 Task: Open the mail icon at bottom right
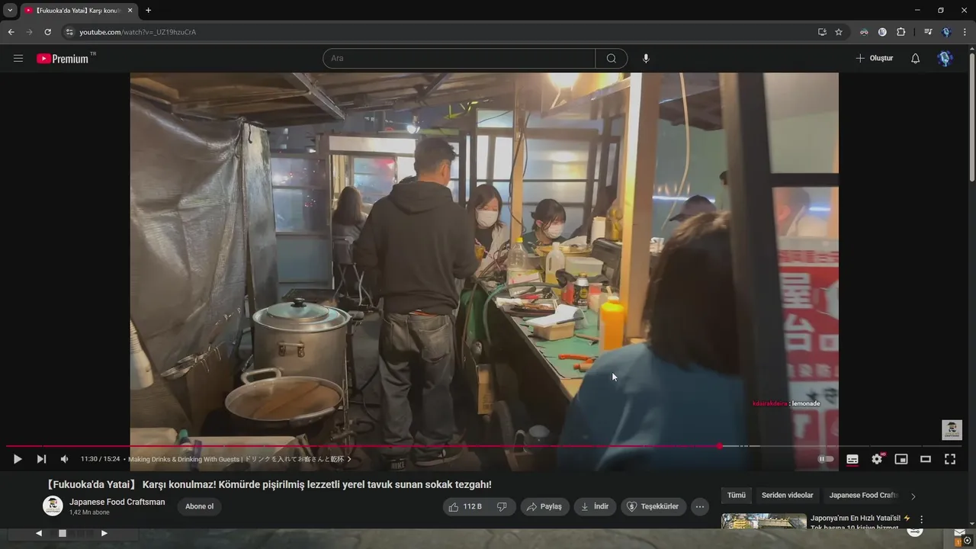pyautogui.click(x=959, y=532)
